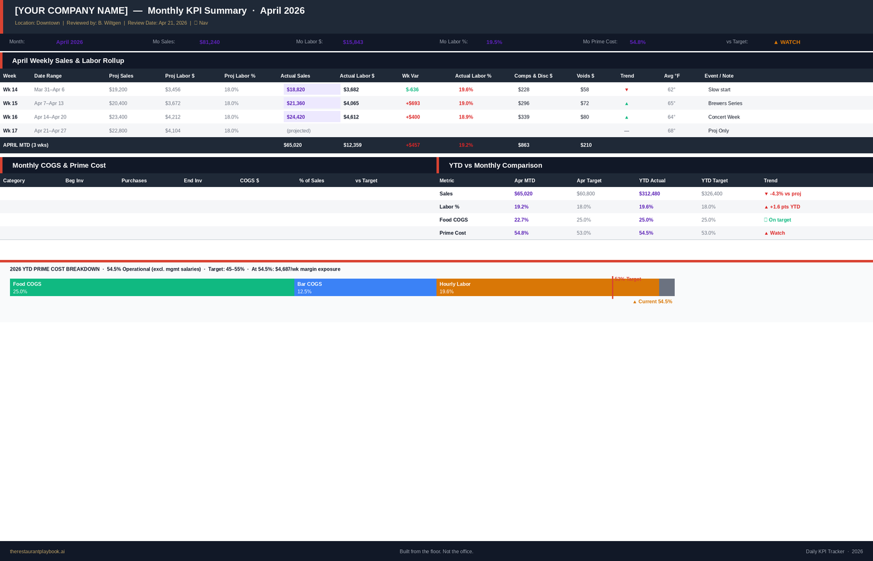Click the Wk 16 Proj Labor $4,212
This screenshot has height=561, width=873.
click(173, 117)
